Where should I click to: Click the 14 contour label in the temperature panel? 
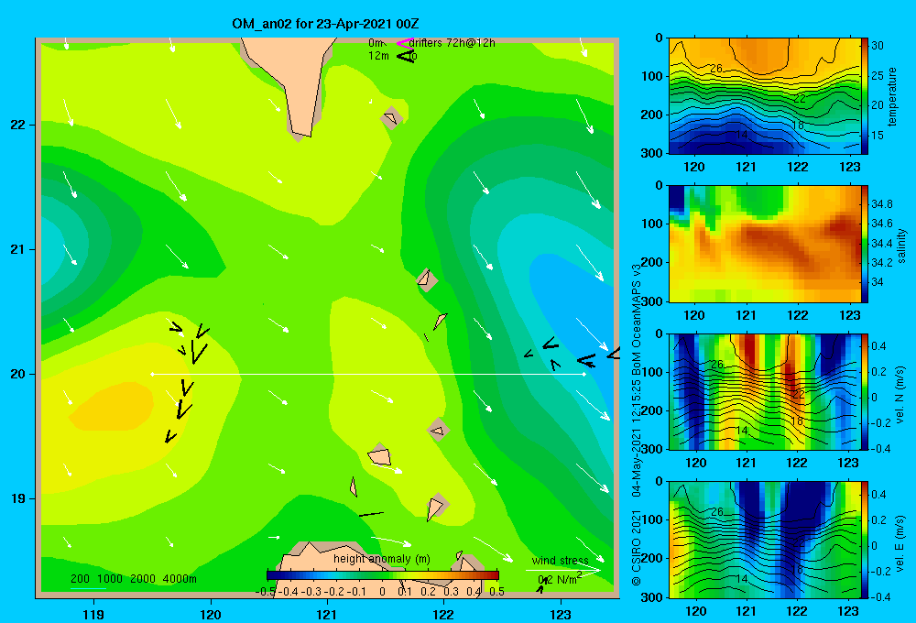coord(741,135)
